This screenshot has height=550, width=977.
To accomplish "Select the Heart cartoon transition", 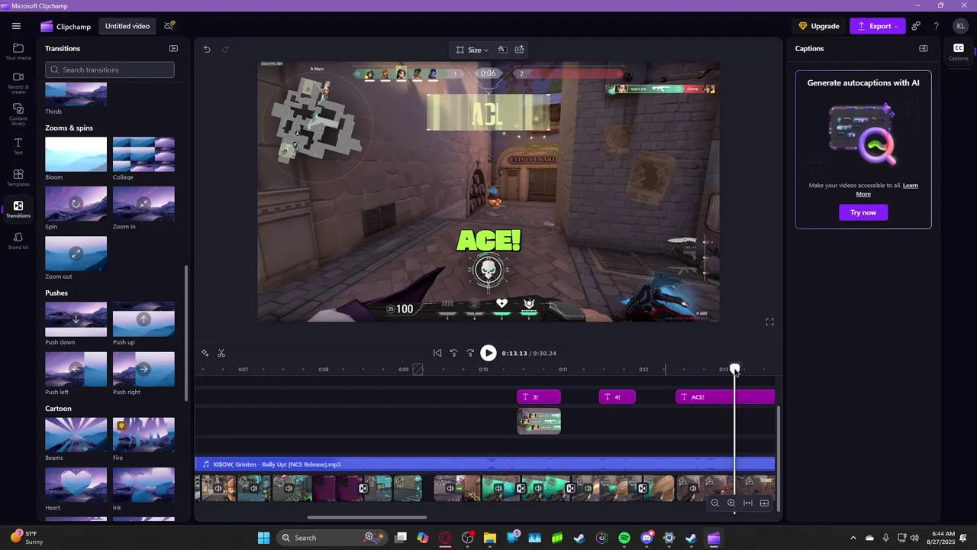I will (x=76, y=485).
